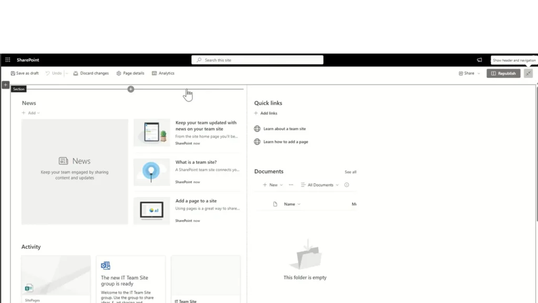Screen dimensions: 538x303
Task: Click the add web part plus circle
Action: [x=130, y=89]
